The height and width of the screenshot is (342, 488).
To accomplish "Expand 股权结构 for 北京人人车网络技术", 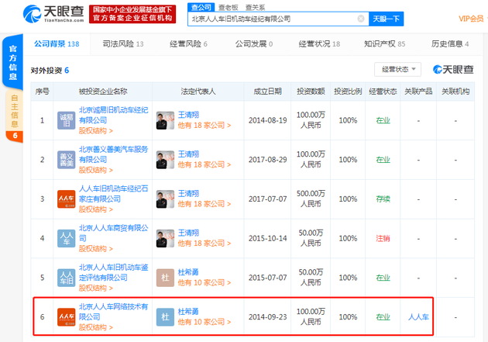I will point(95,326).
